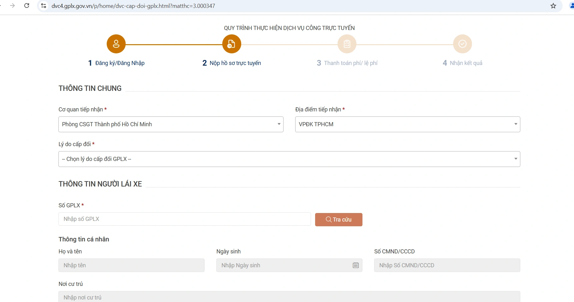This screenshot has width=574, height=302.
Task: Open calendar picker in Ngày sinh field
Action: 356,265
